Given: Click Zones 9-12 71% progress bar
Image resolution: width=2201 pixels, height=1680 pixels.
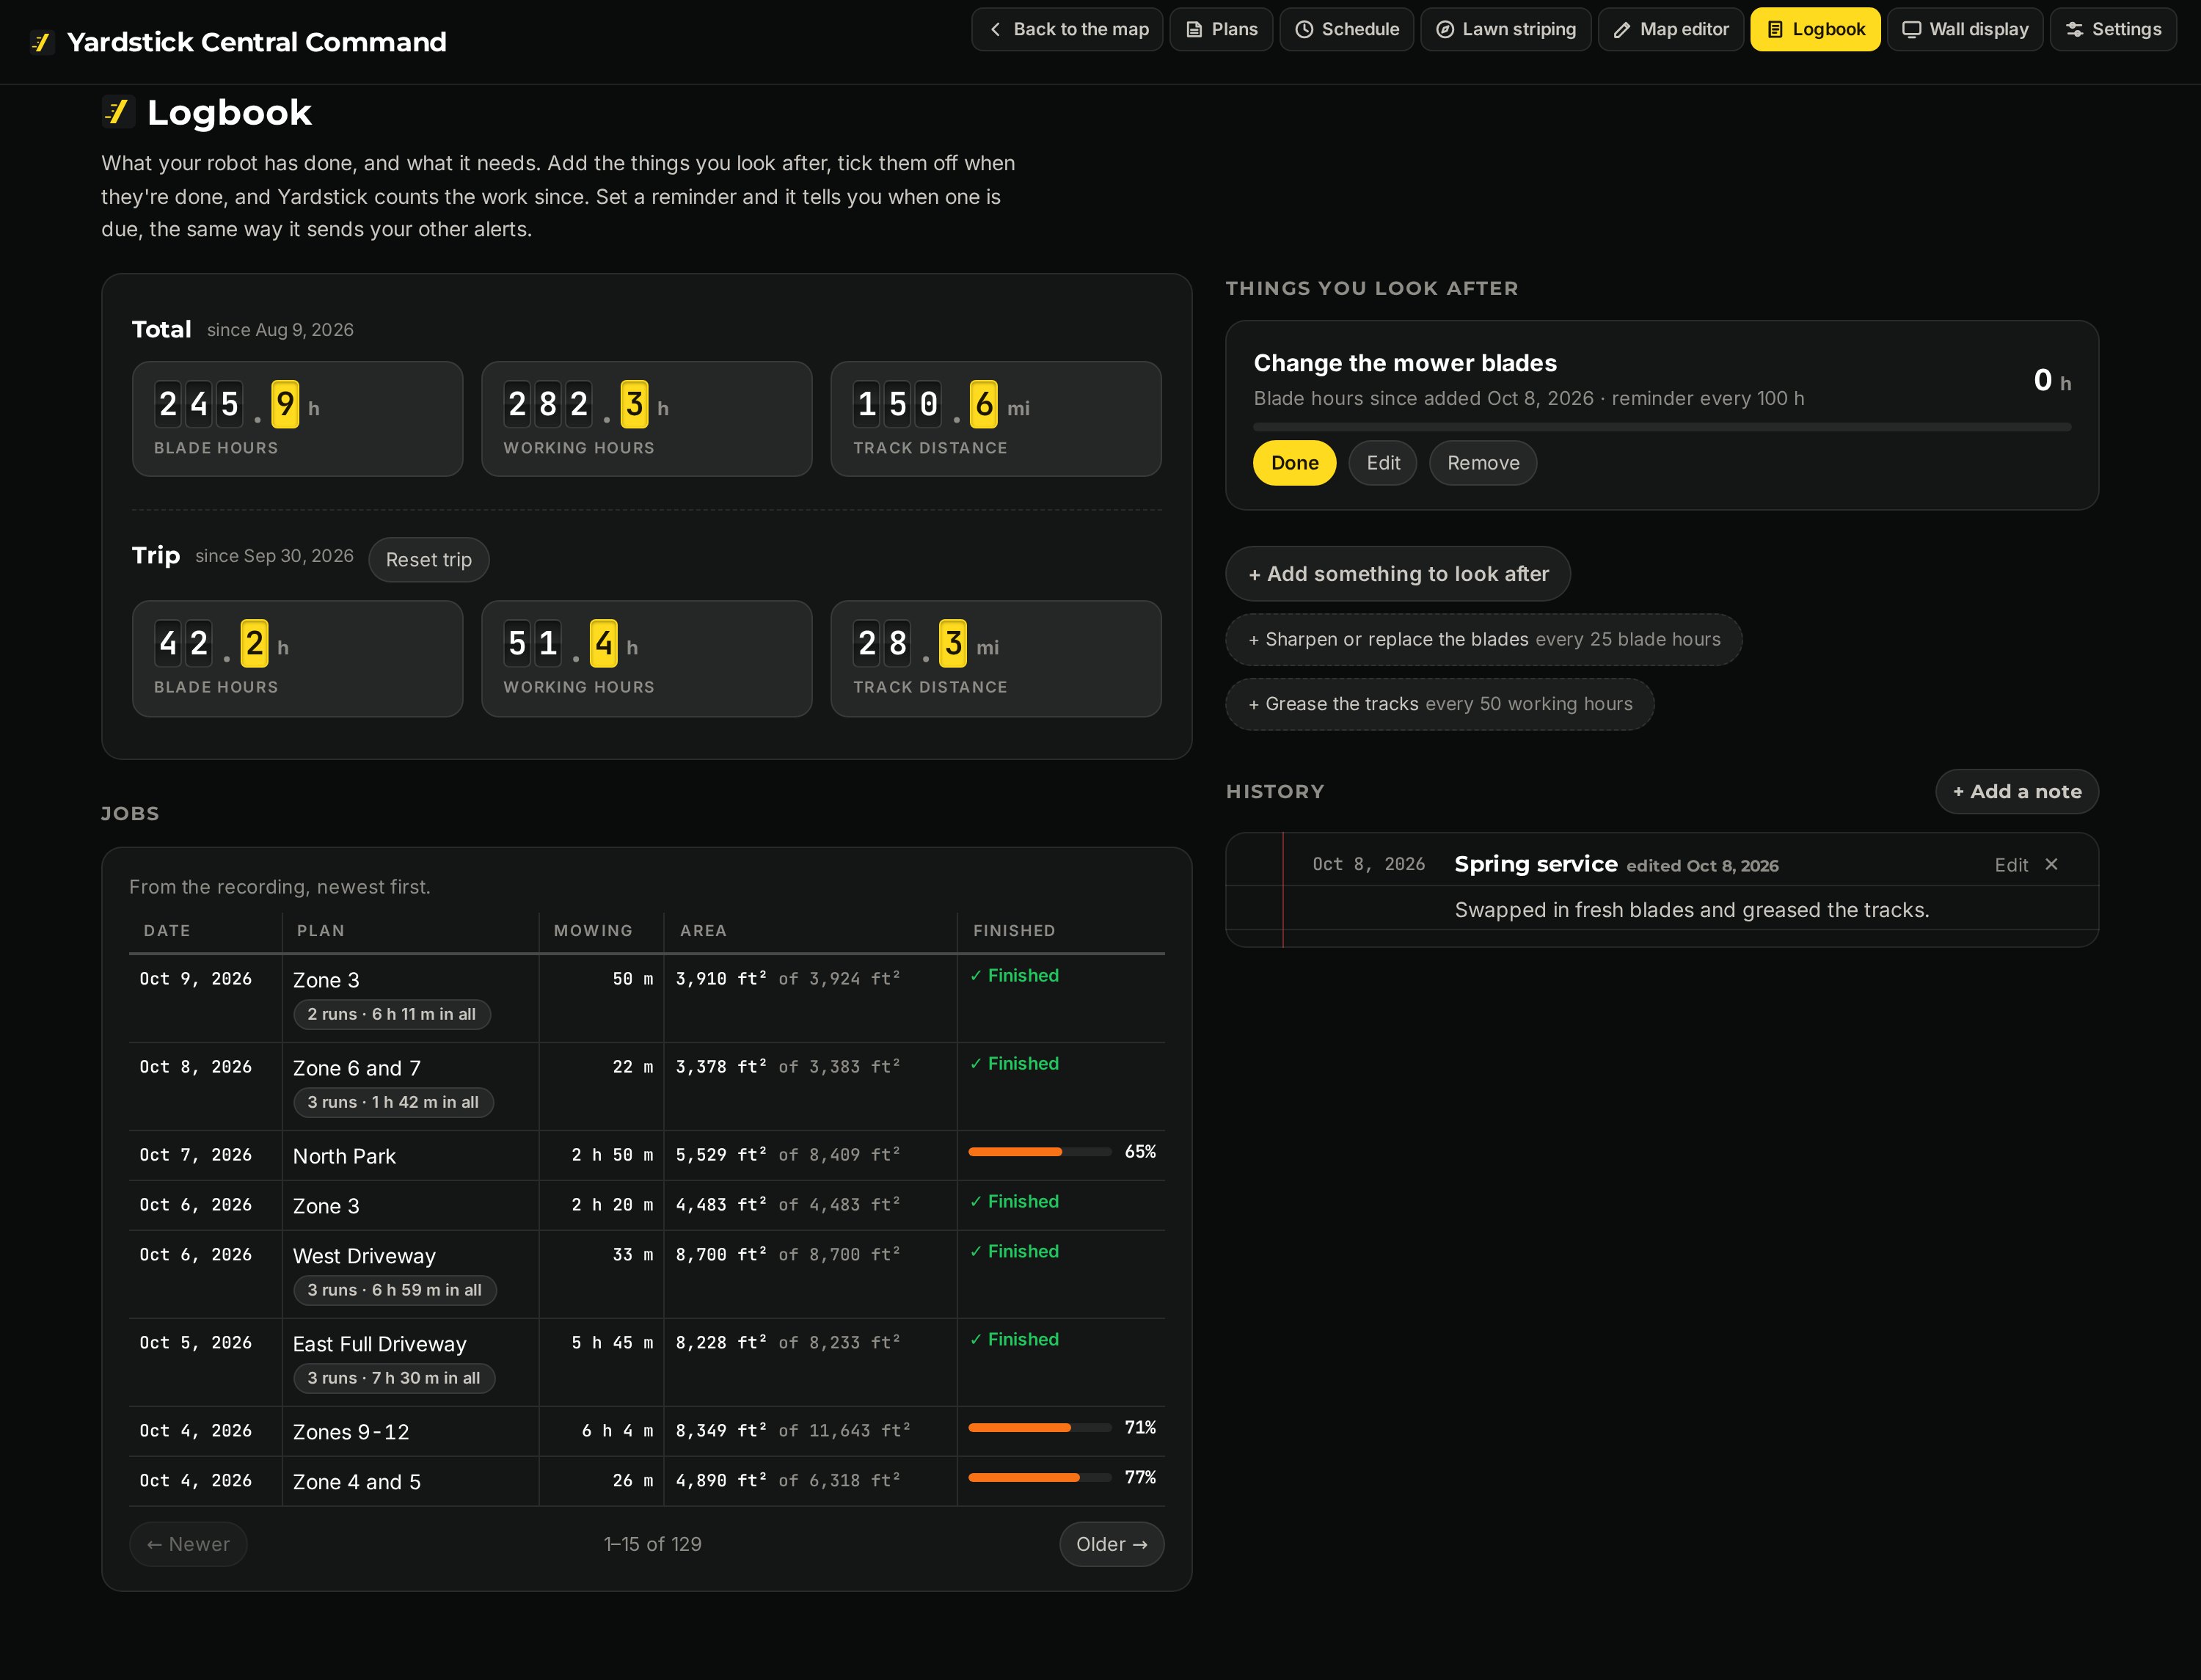Looking at the screenshot, I should click(x=1039, y=1428).
